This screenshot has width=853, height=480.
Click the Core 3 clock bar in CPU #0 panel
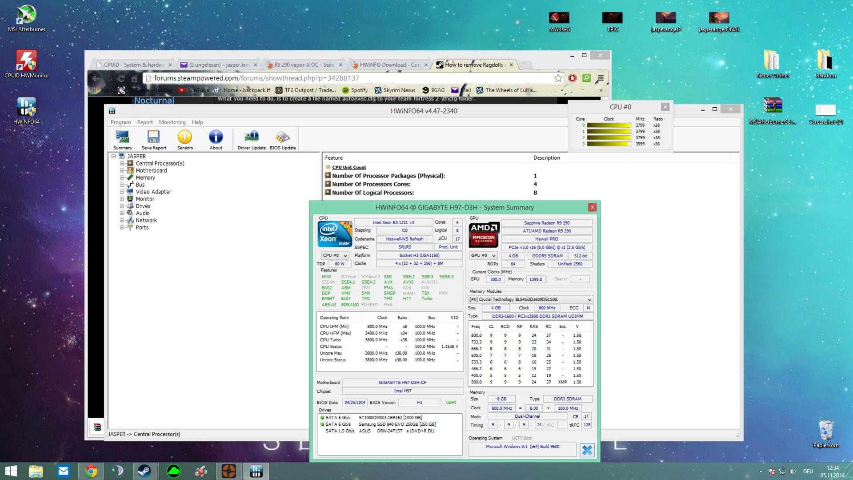pos(609,144)
